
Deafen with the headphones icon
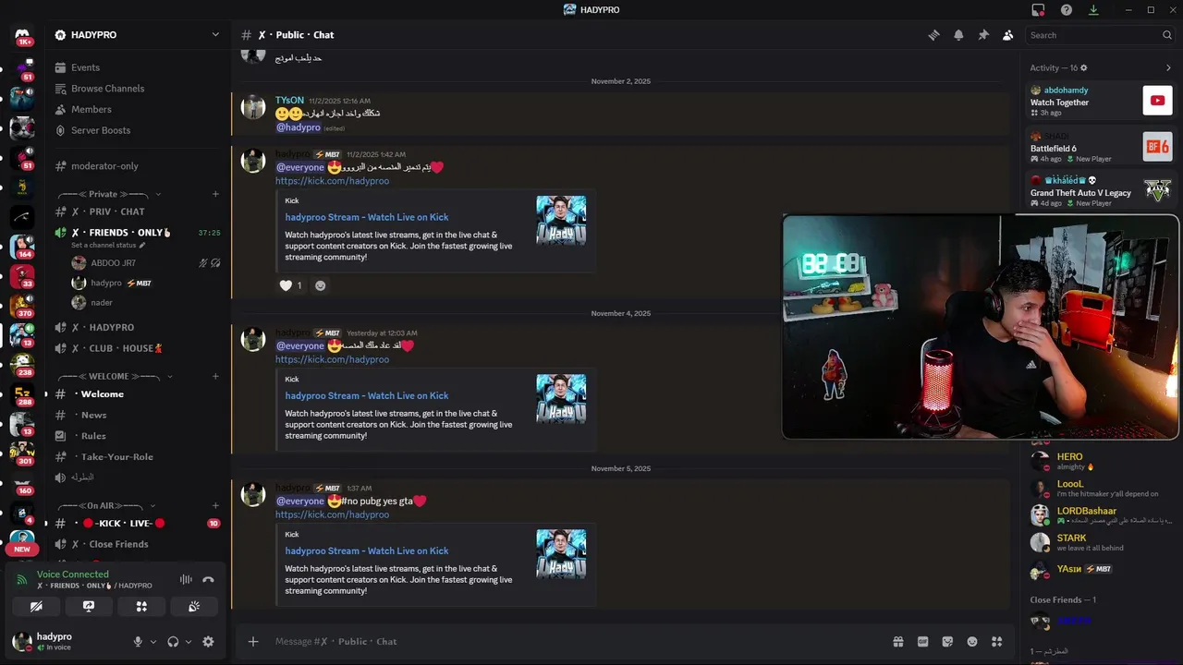click(173, 641)
